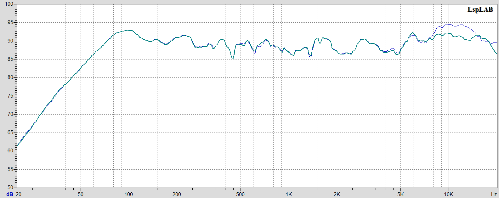Click the 1K frequency label
Image resolution: width=499 pixels, height=198 pixels.
point(289,194)
